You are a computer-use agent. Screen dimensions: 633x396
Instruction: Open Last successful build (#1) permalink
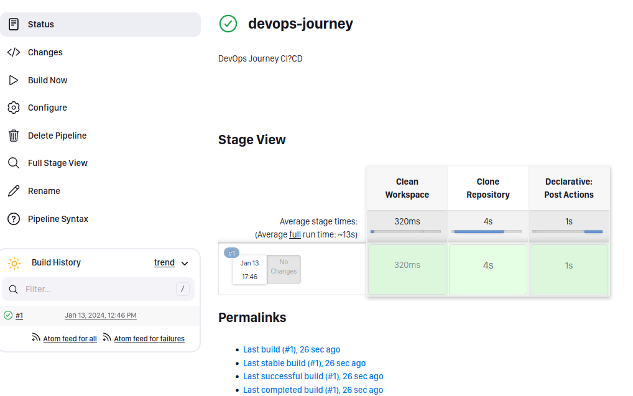point(313,376)
